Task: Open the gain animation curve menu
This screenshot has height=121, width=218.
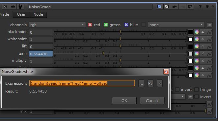Action: coord(209,54)
